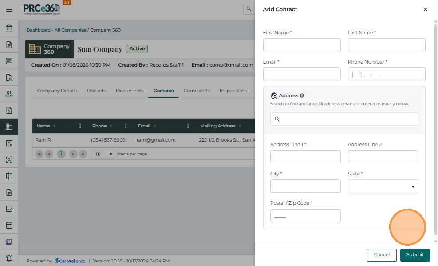
Task: Open the Name column options menu
Action: point(80,126)
